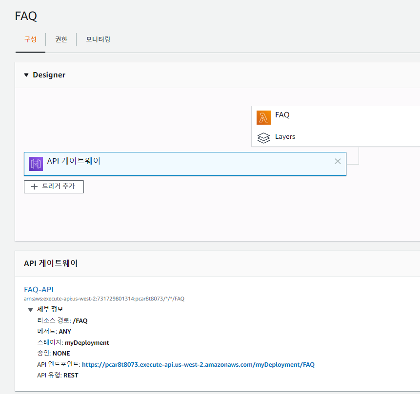420x394 pixels.
Task: Click the orange Lambda function icon
Action: click(263, 118)
